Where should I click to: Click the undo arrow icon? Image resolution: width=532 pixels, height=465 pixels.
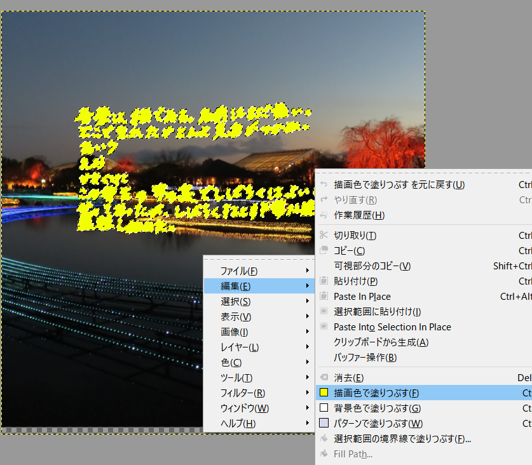(324, 184)
